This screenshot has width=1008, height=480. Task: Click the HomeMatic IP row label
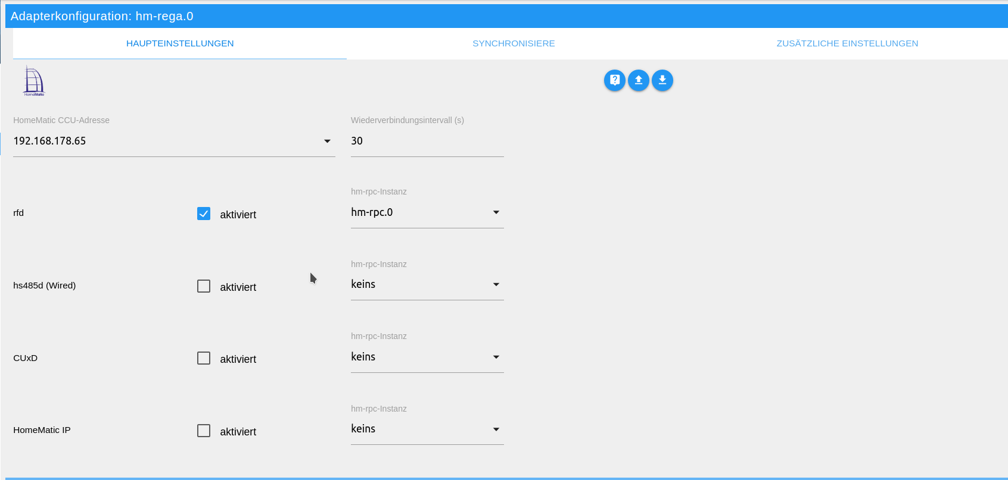pyautogui.click(x=42, y=430)
